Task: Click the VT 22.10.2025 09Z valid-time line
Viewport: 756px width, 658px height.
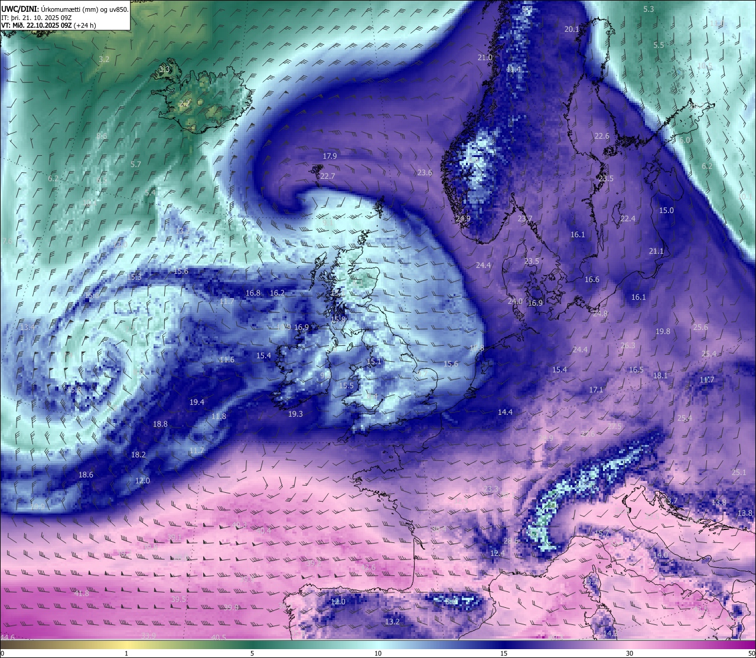Action: pos(49,25)
